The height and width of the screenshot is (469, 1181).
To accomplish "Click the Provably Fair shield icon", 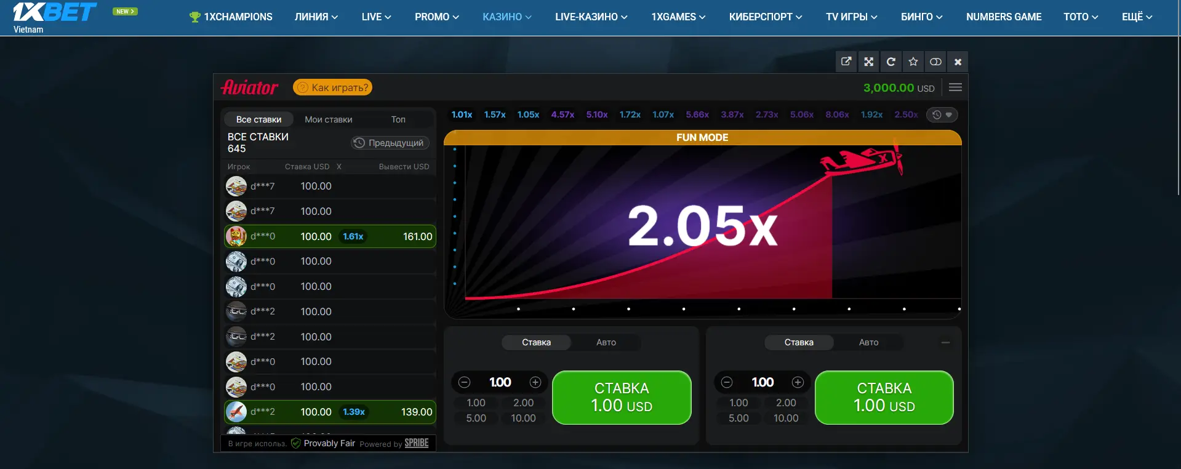I will tap(296, 443).
